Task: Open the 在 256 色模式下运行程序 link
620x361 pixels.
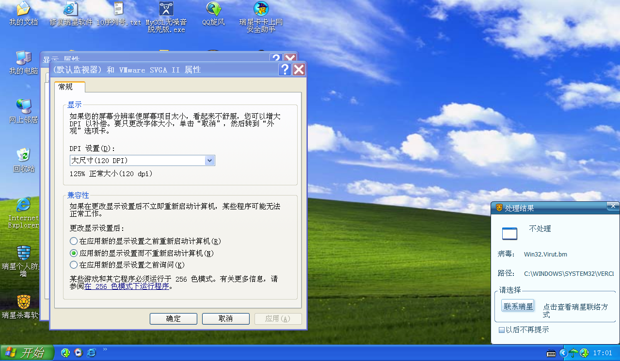Action: tap(127, 286)
